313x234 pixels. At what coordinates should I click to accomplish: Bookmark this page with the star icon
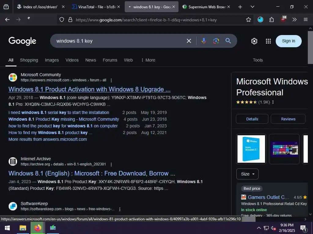(248, 19)
